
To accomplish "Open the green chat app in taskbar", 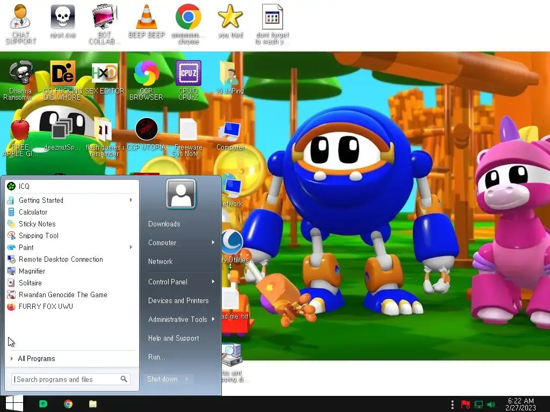I will [43, 404].
